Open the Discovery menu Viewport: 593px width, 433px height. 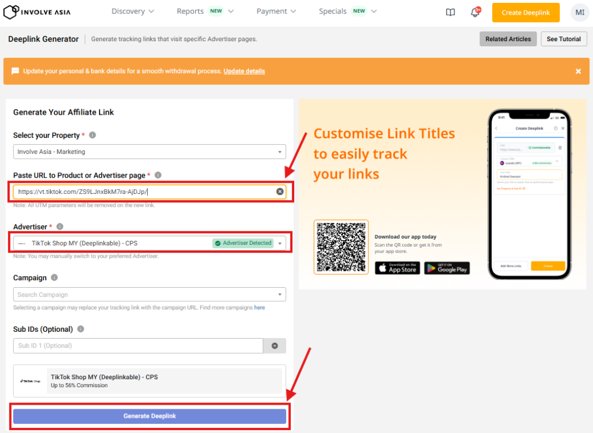pyautogui.click(x=133, y=12)
